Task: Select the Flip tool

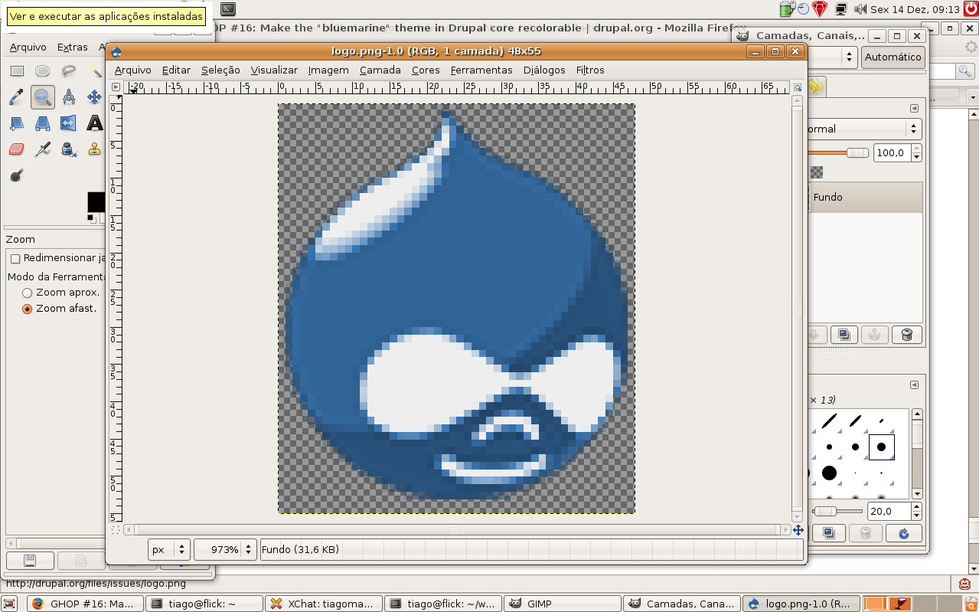Action: [x=69, y=123]
